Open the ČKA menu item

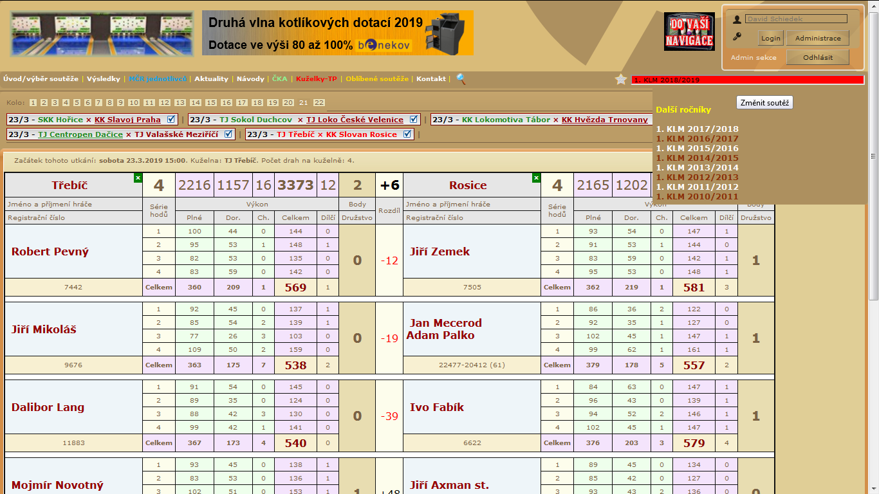(x=279, y=78)
